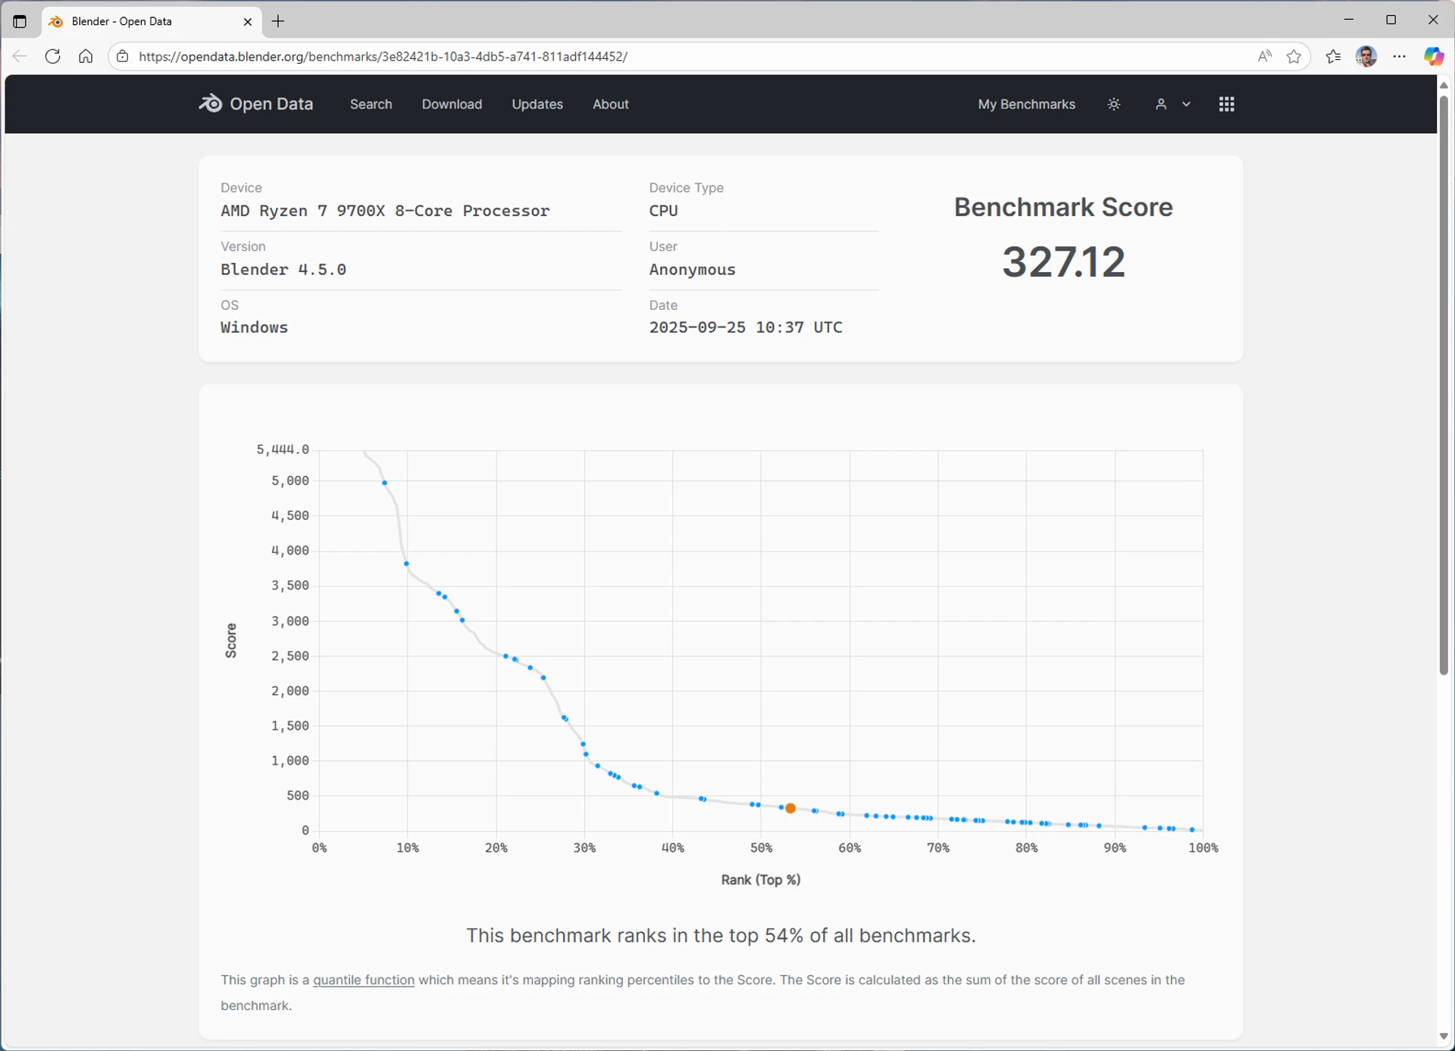Click the Blender Open Data logo
Image resolution: width=1455 pixels, height=1051 pixels.
click(x=255, y=104)
